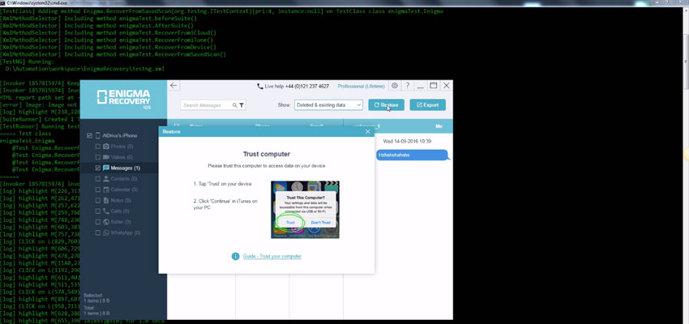Check the Notes checkbox
The height and width of the screenshot is (324, 689).
point(97,200)
